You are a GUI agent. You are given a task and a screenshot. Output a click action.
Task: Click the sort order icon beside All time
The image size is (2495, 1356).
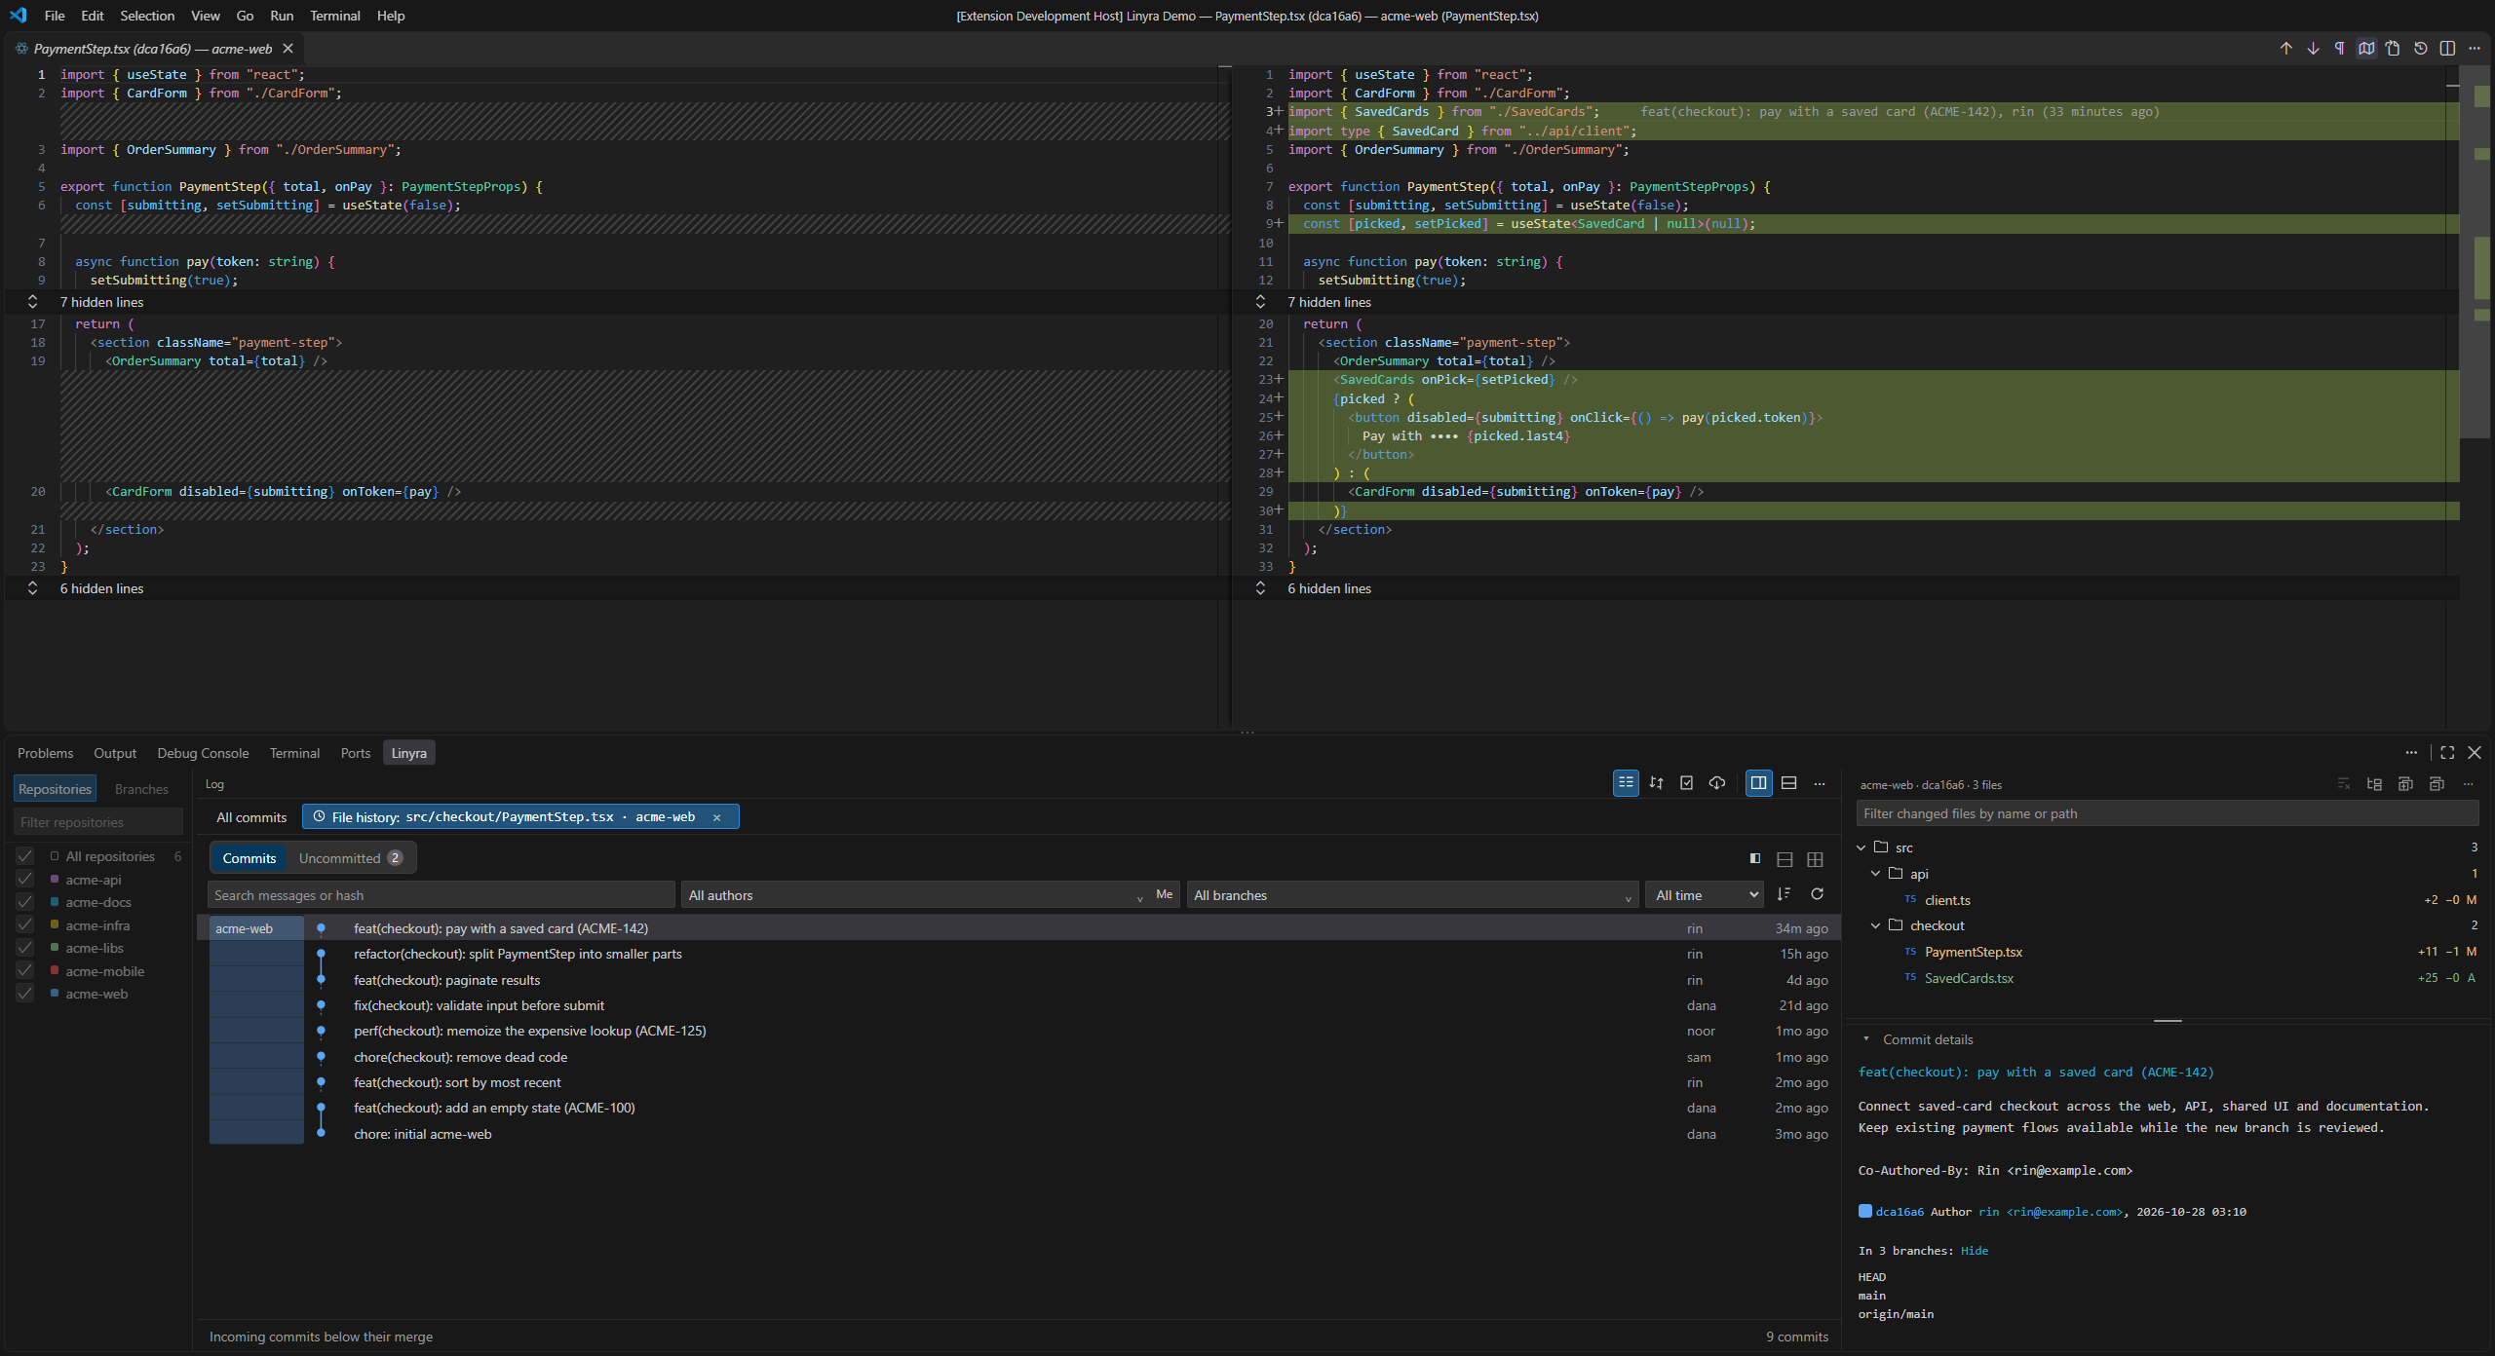click(1784, 894)
